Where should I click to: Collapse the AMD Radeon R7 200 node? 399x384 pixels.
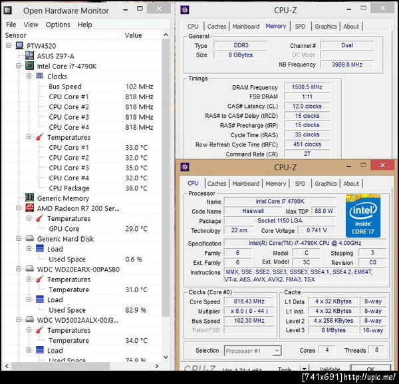[x=19, y=208]
